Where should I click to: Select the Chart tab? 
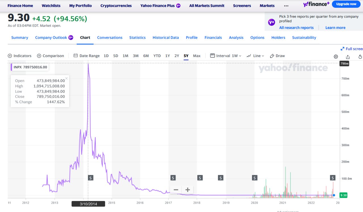[85, 37]
